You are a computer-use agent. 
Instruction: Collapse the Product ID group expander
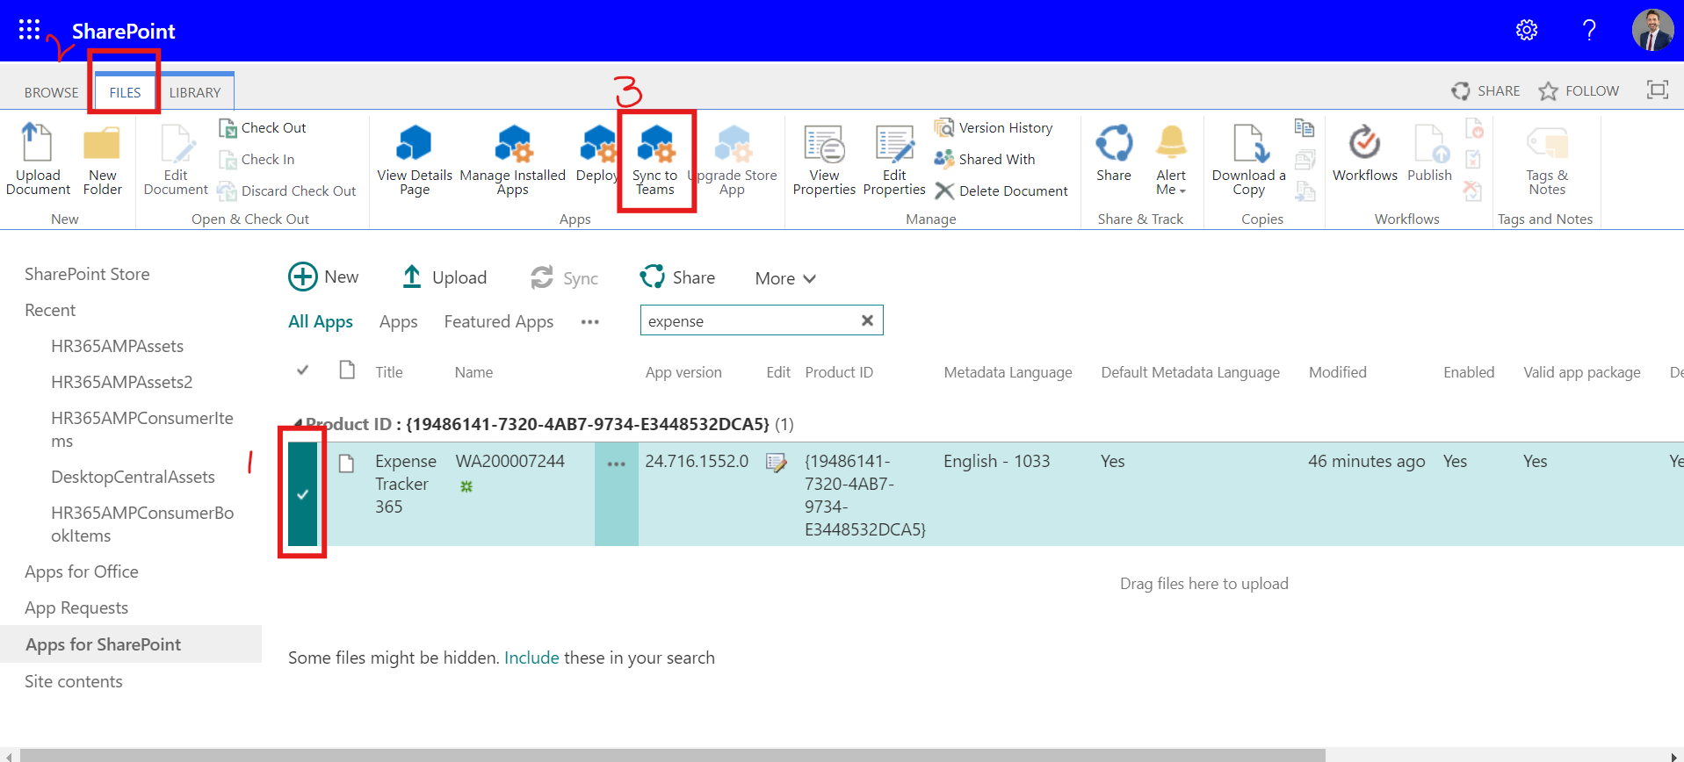tap(298, 424)
